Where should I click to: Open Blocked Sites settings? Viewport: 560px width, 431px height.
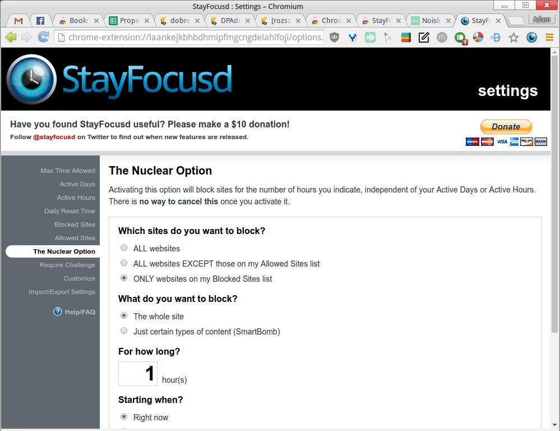75,224
